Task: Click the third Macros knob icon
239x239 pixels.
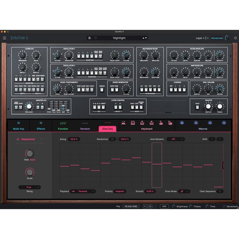Action: click(x=210, y=123)
